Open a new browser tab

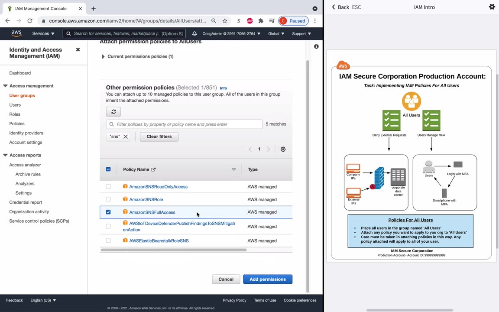[94, 9]
